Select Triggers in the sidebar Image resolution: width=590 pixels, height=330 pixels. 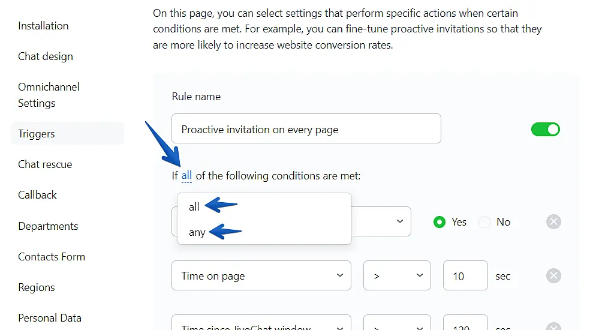(x=37, y=134)
